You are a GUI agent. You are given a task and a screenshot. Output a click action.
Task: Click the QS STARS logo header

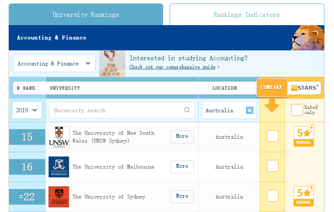click(305, 88)
